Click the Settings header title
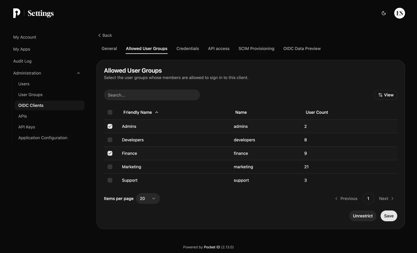Image resolution: width=417 pixels, height=253 pixels. click(x=41, y=13)
